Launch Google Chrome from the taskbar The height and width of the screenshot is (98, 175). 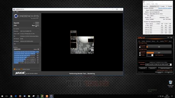[11, 96]
